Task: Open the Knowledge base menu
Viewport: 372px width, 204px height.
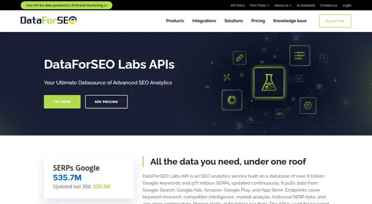Action: (290, 21)
